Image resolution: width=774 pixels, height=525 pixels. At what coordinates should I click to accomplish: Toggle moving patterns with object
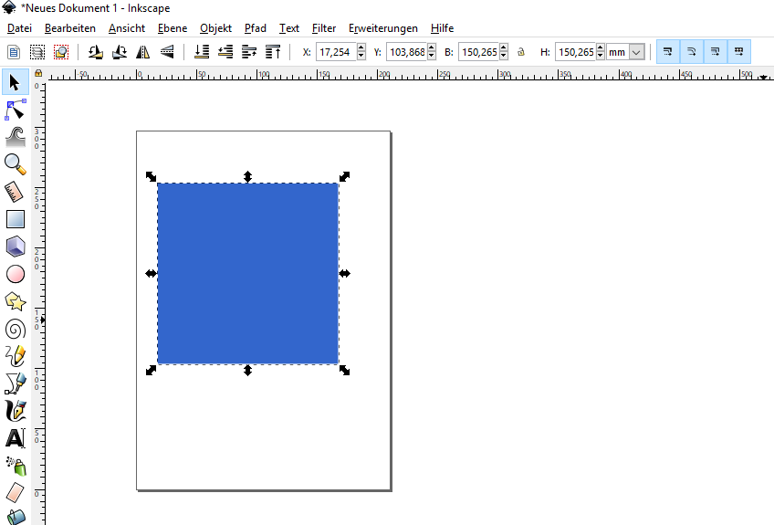pyautogui.click(x=739, y=52)
